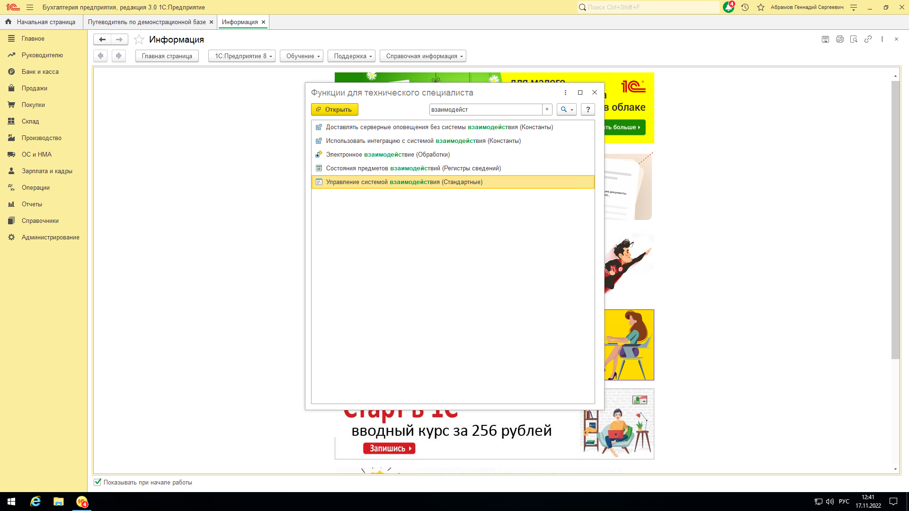
Task: Save the page with the diskette icon
Action: tap(825, 39)
